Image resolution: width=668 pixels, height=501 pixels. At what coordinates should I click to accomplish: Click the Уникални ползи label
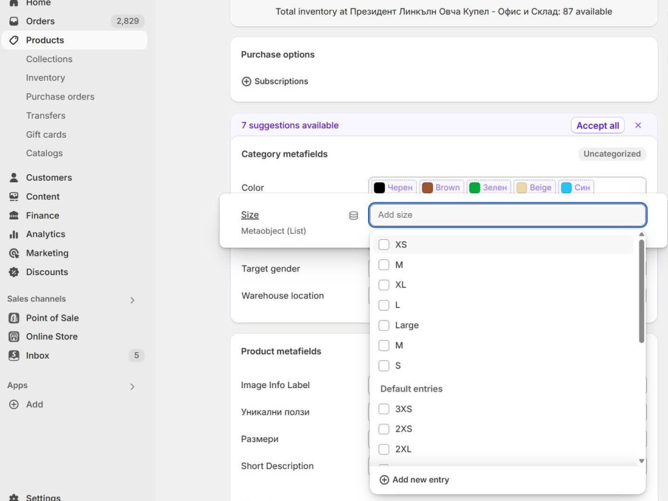(275, 412)
